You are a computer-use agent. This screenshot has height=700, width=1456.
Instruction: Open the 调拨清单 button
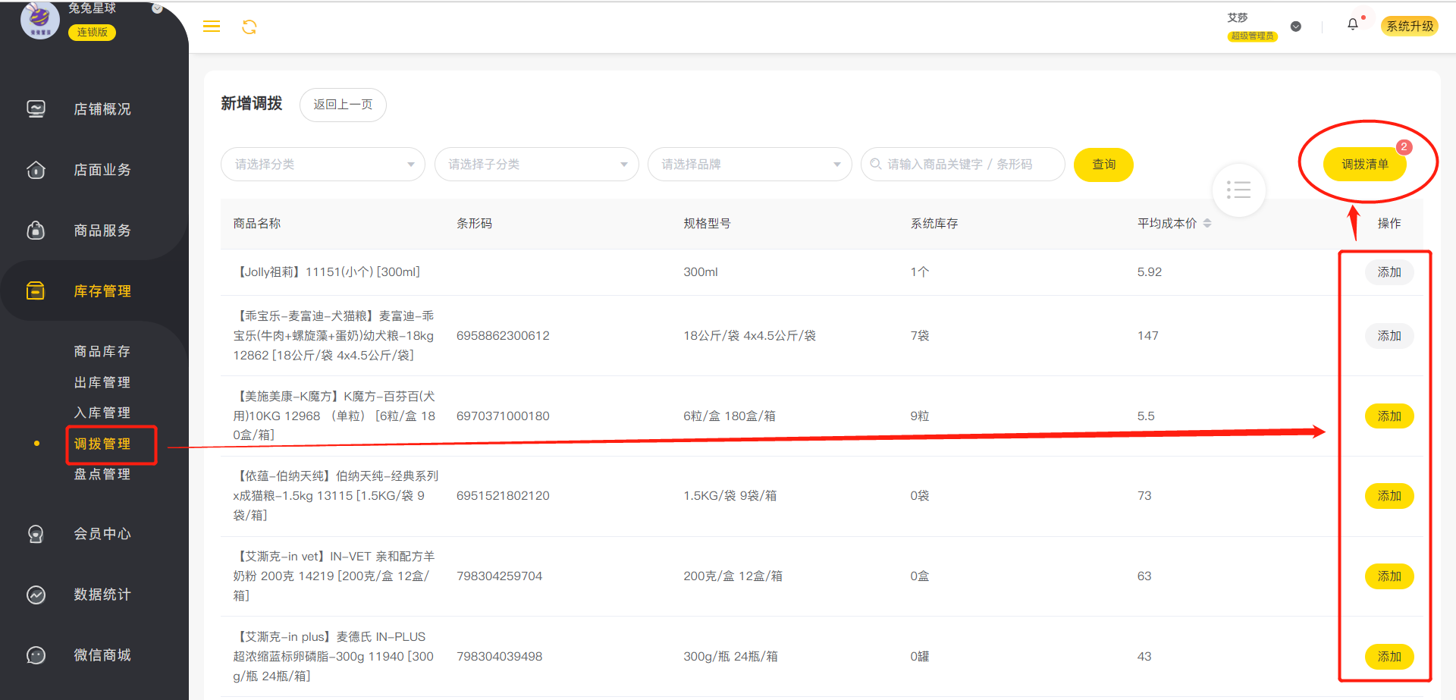(x=1365, y=165)
